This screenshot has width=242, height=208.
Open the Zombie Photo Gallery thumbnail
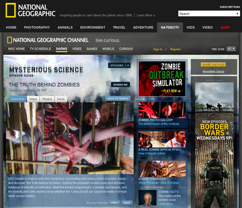point(162,110)
